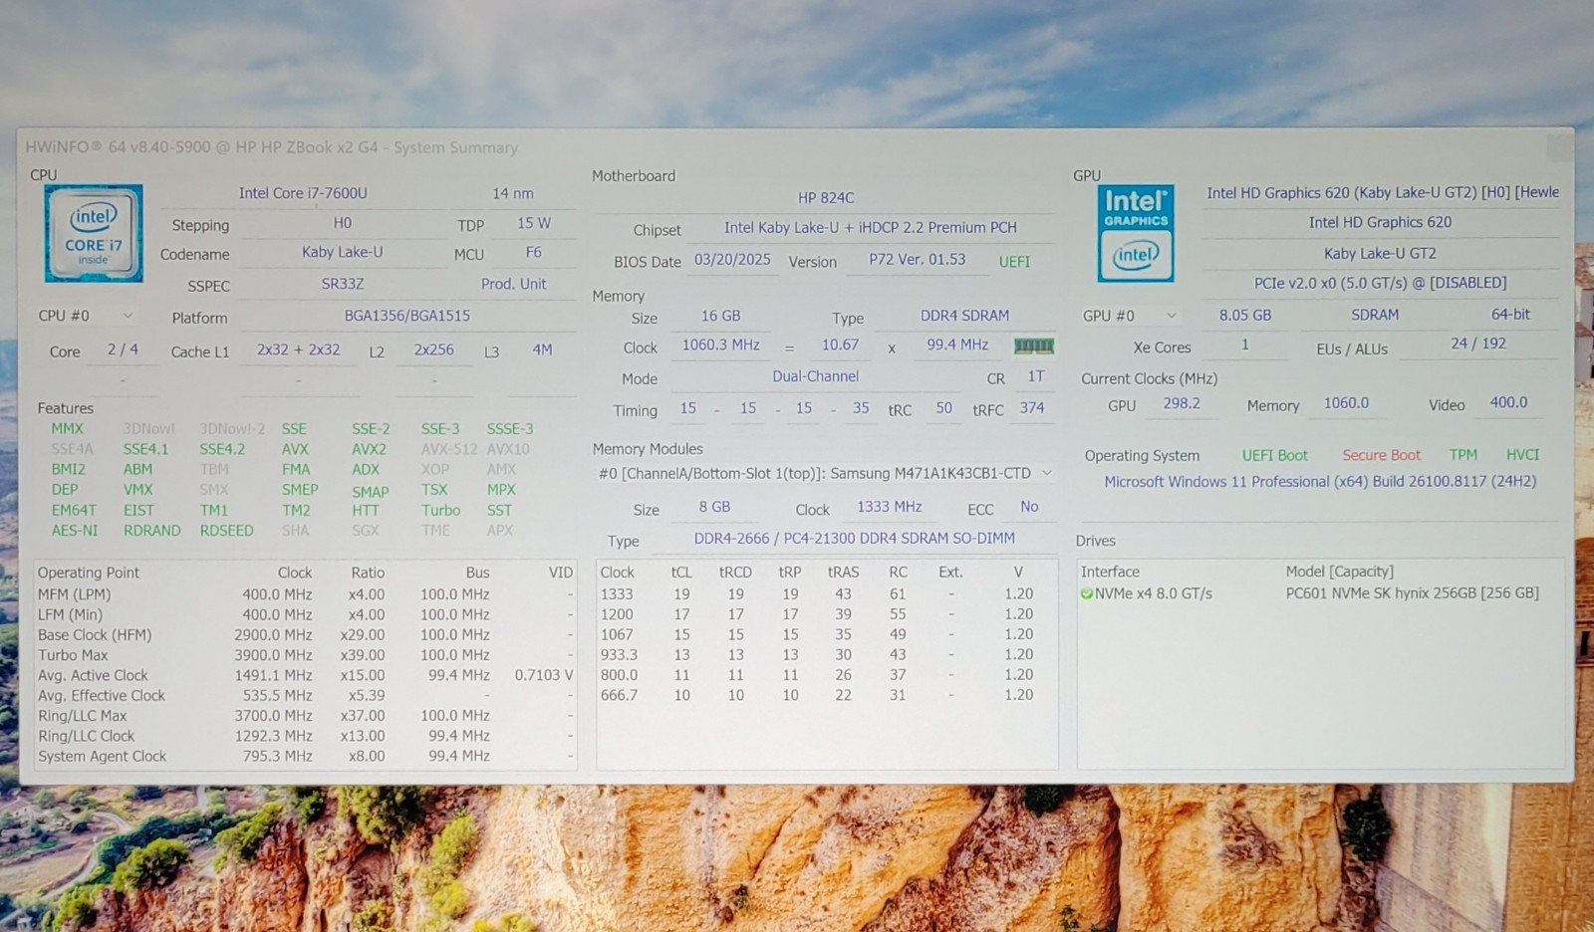Image resolution: width=1594 pixels, height=932 pixels.
Task: Click the P72 Ver. 01.53 BIOS version
Action: [917, 260]
